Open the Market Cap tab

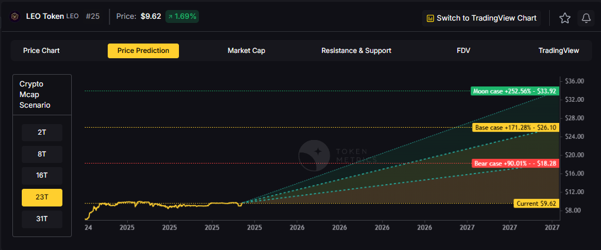click(x=246, y=51)
